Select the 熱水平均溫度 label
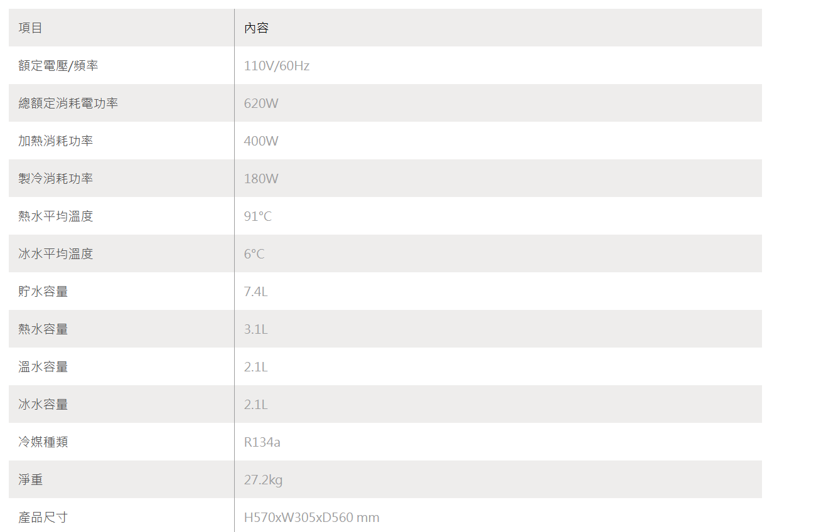821x532 pixels. (x=55, y=216)
